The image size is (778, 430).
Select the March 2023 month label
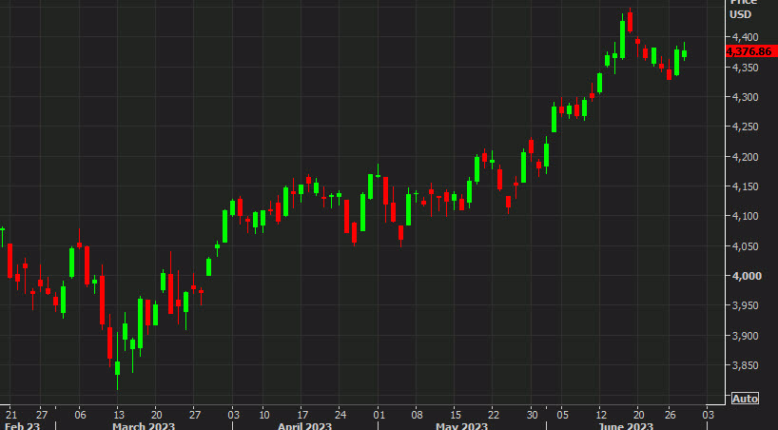(144, 425)
